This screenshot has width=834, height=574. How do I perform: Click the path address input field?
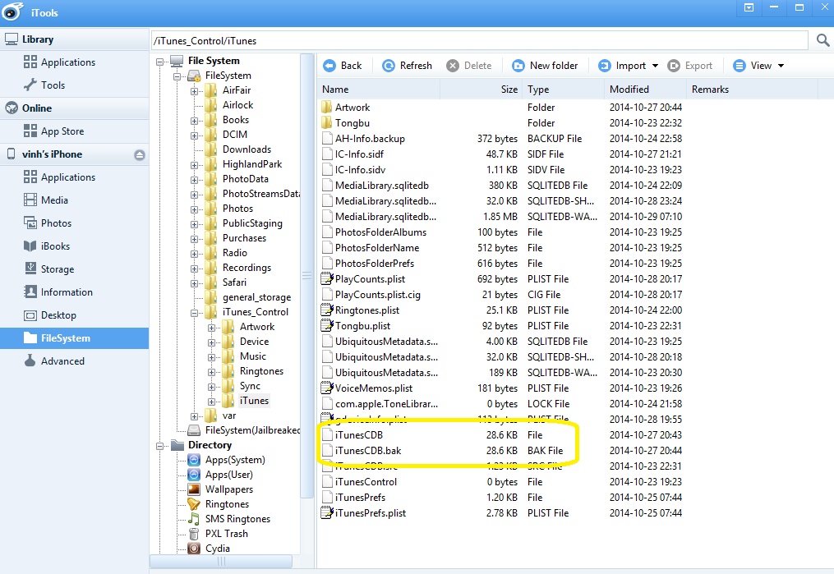[x=479, y=40]
